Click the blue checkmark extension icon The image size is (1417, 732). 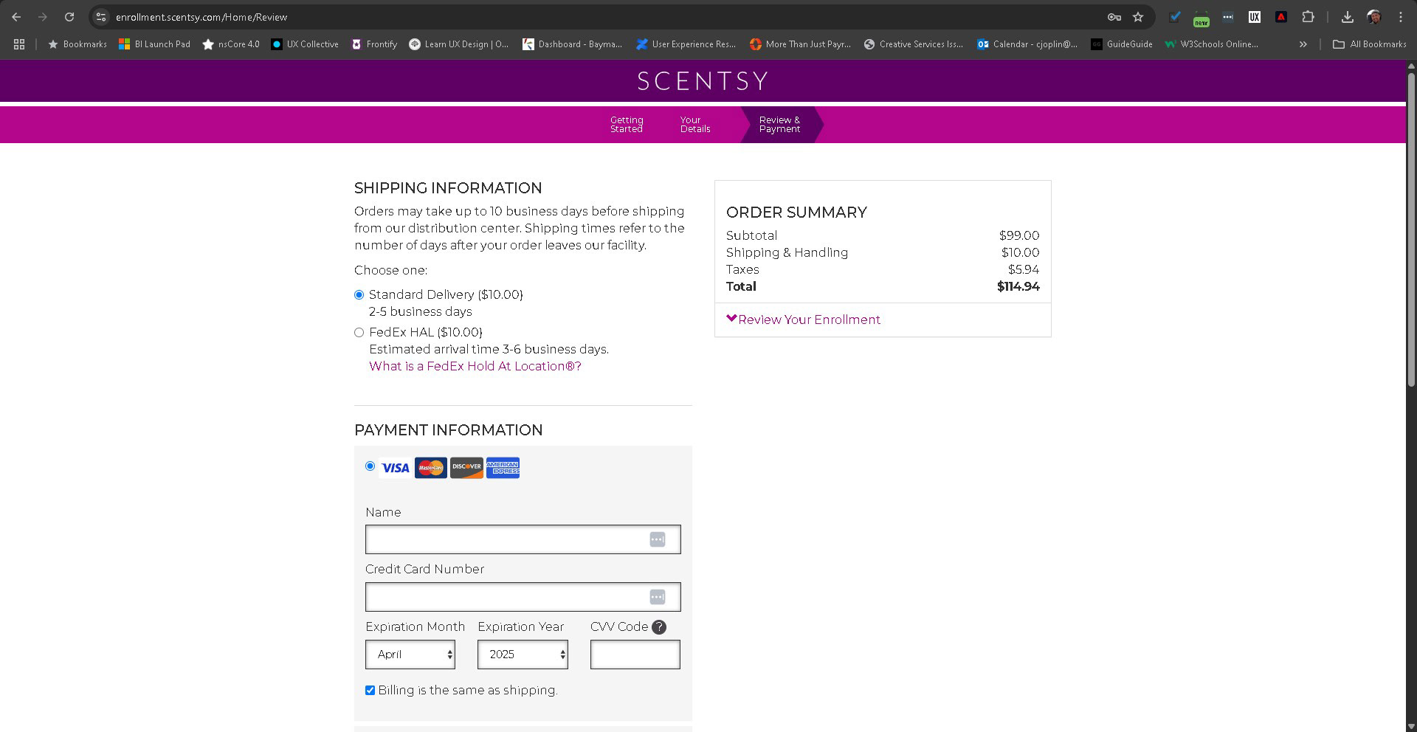tap(1175, 17)
